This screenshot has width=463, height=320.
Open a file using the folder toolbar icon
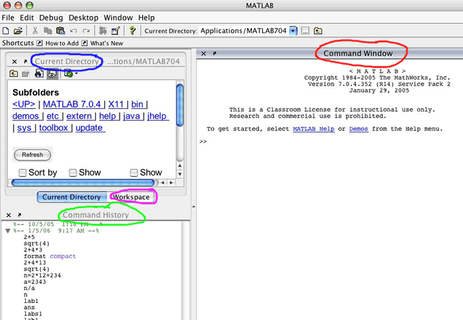[18, 31]
